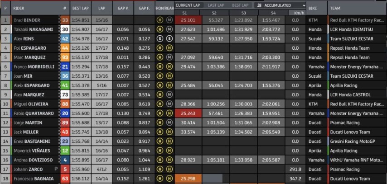The image size is (387, 184).
Task: Click Jorge Martin's rear tyre M icon
Action: coord(169,123)
